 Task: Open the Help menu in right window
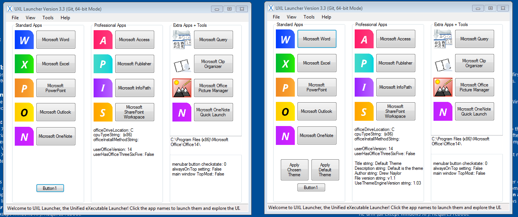click(x=326, y=17)
